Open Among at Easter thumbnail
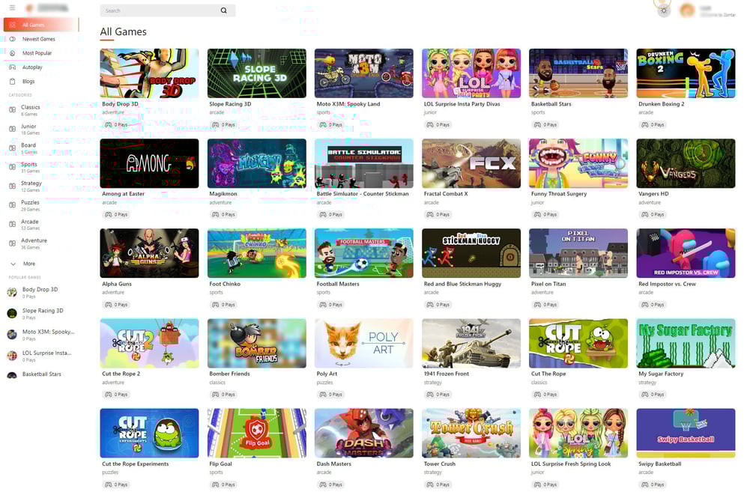 149,163
